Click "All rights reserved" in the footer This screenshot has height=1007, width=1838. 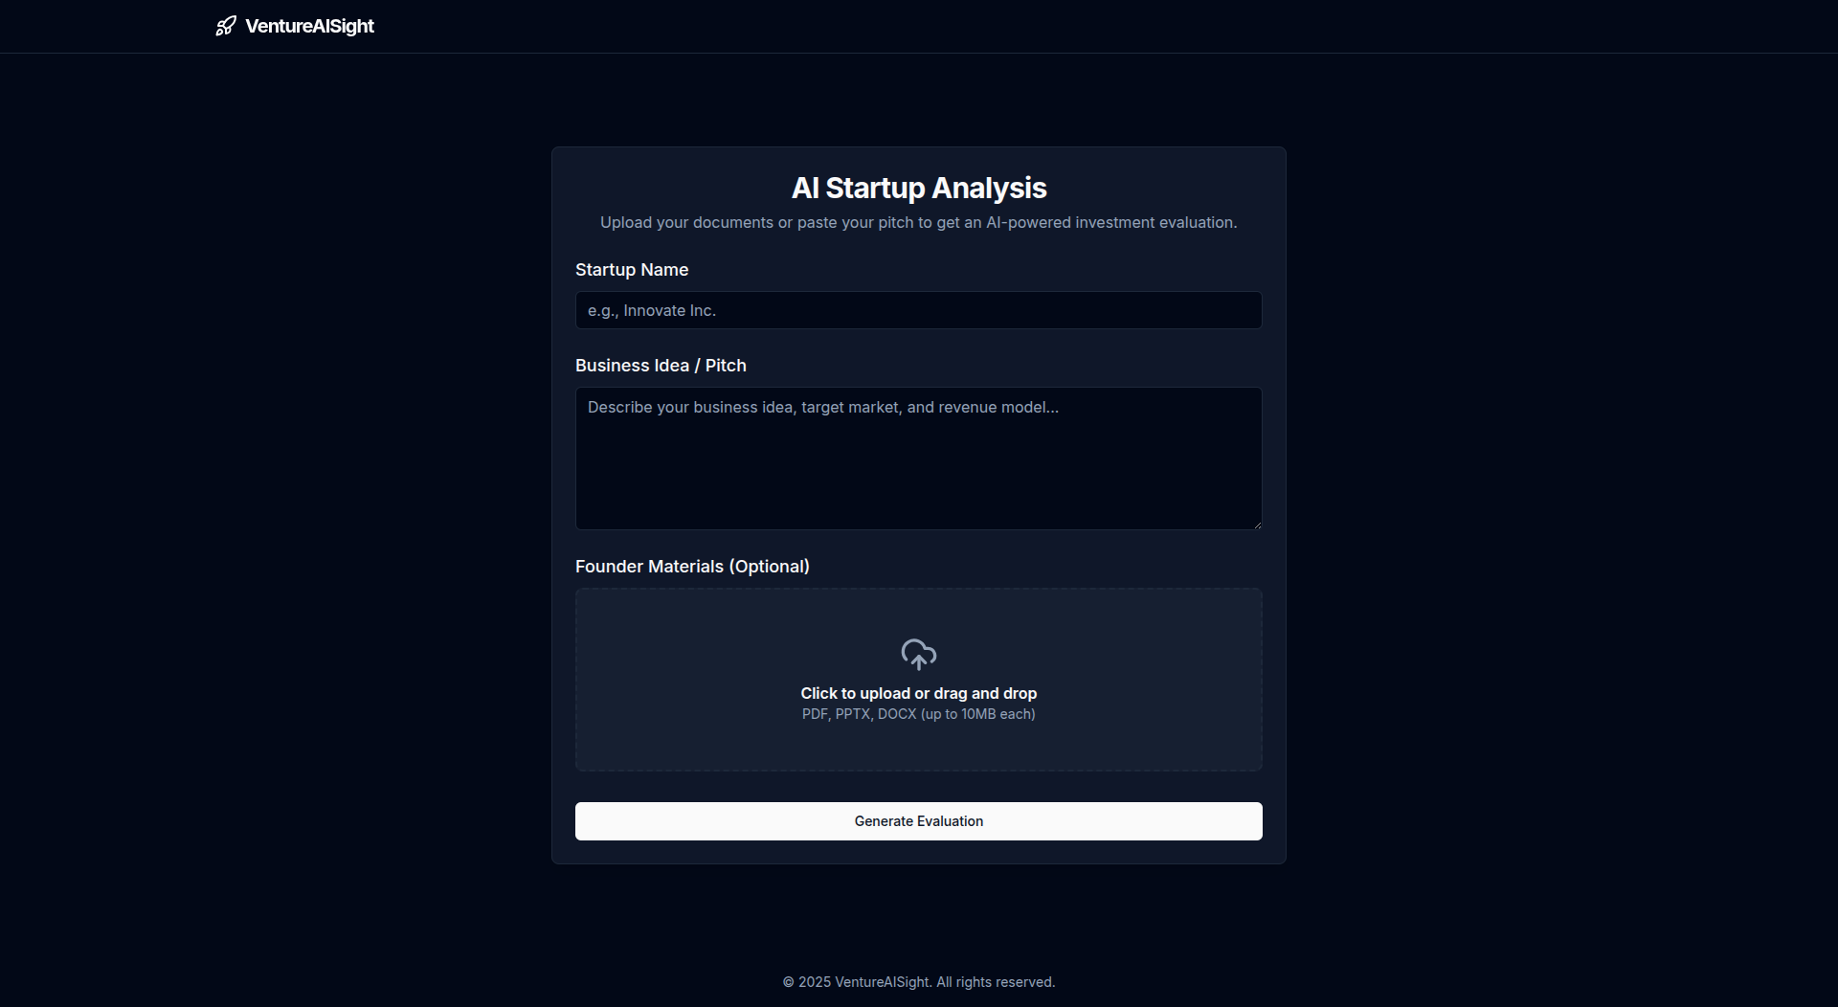coord(995,982)
